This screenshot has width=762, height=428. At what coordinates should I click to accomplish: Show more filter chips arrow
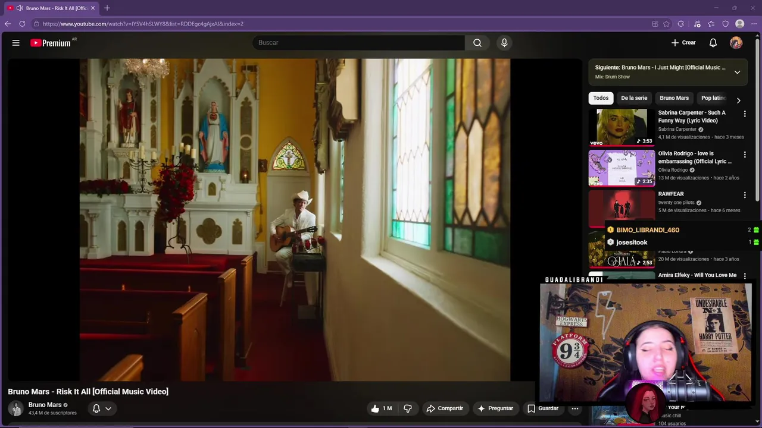738,100
